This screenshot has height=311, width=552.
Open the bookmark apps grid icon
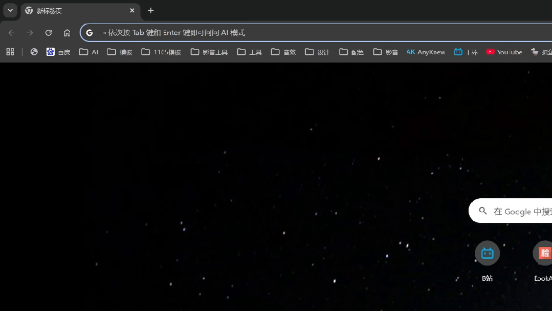click(10, 52)
